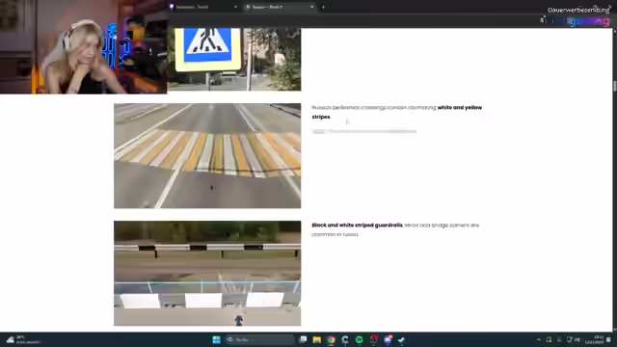Select the second browser tab
This screenshot has width=617, height=347.
[x=280, y=7]
